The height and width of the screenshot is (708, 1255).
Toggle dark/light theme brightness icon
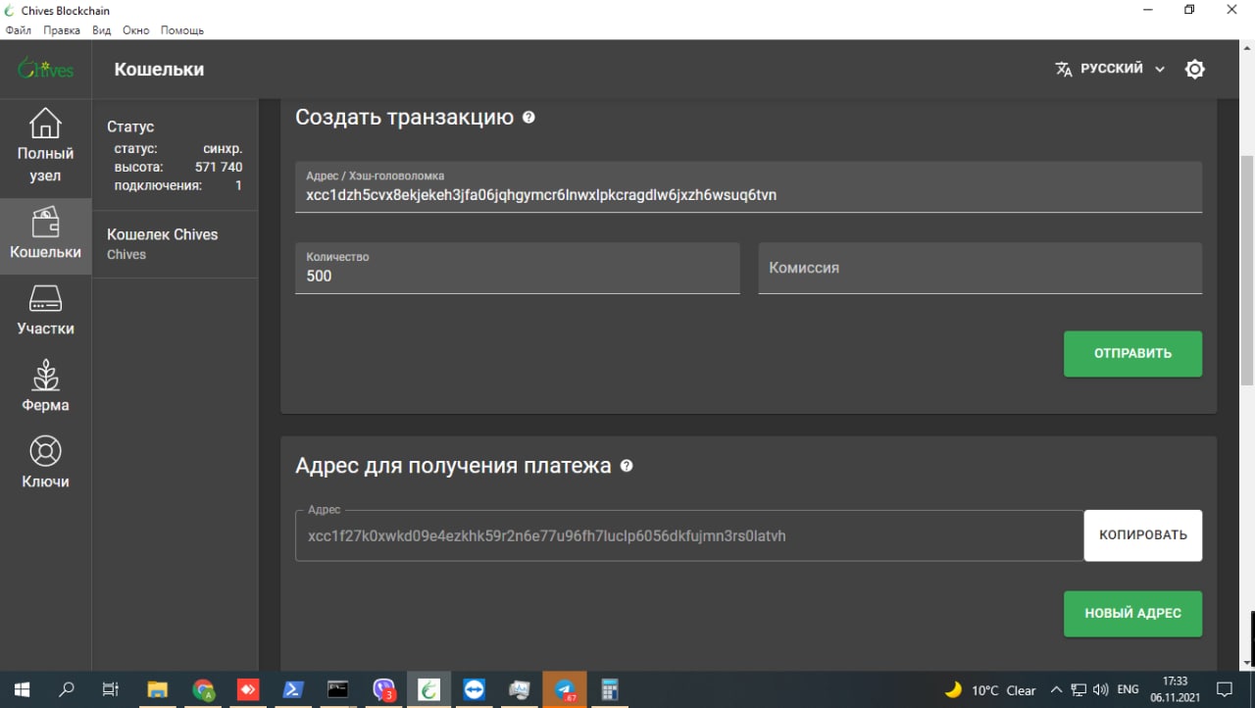tap(1194, 70)
